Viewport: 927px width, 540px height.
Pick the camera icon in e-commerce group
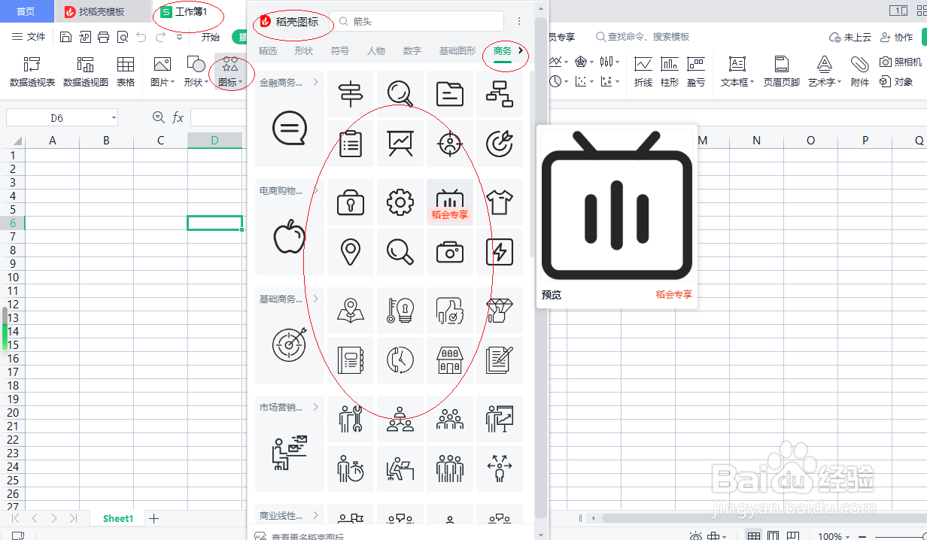pyautogui.click(x=450, y=252)
